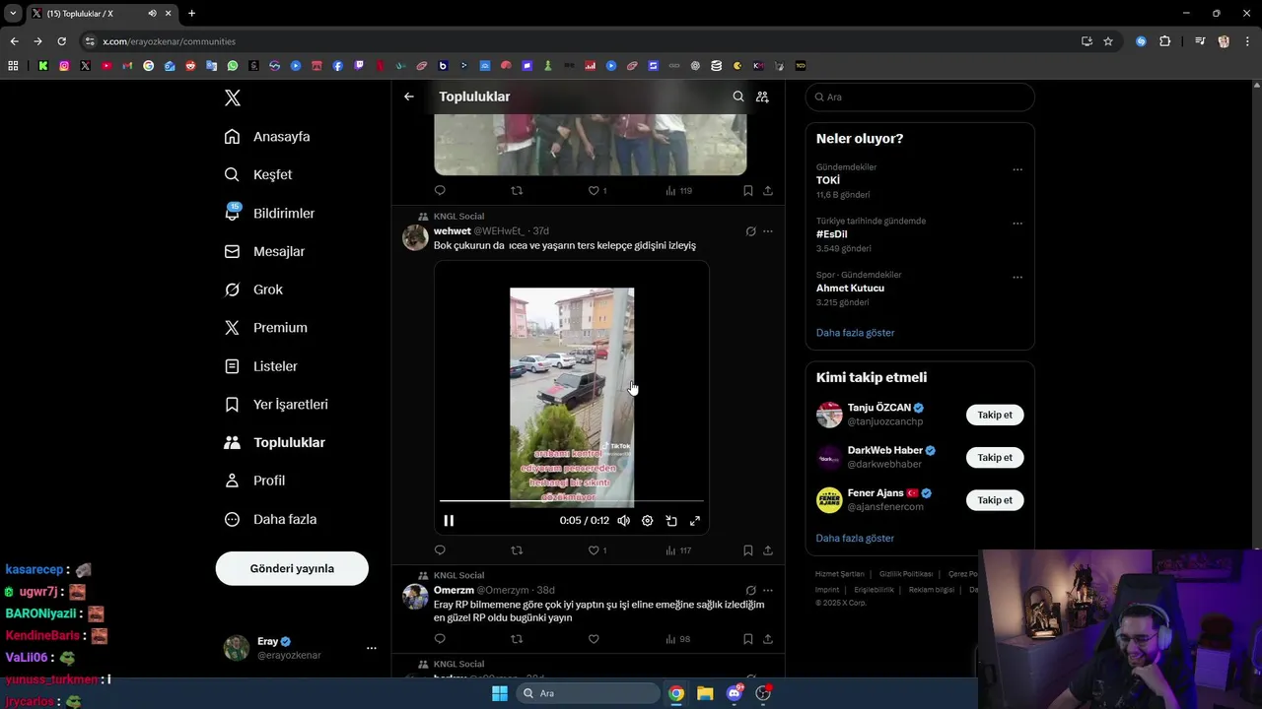Open Profil page
Screen dimensions: 1262x709
tap(254, 481)
